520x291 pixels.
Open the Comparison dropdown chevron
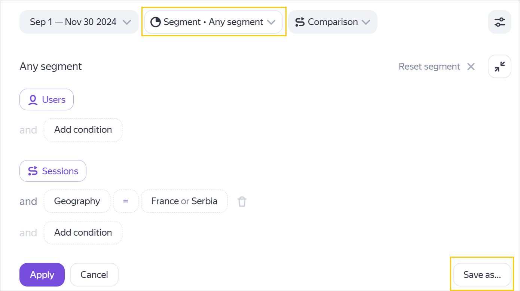pos(366,22)
